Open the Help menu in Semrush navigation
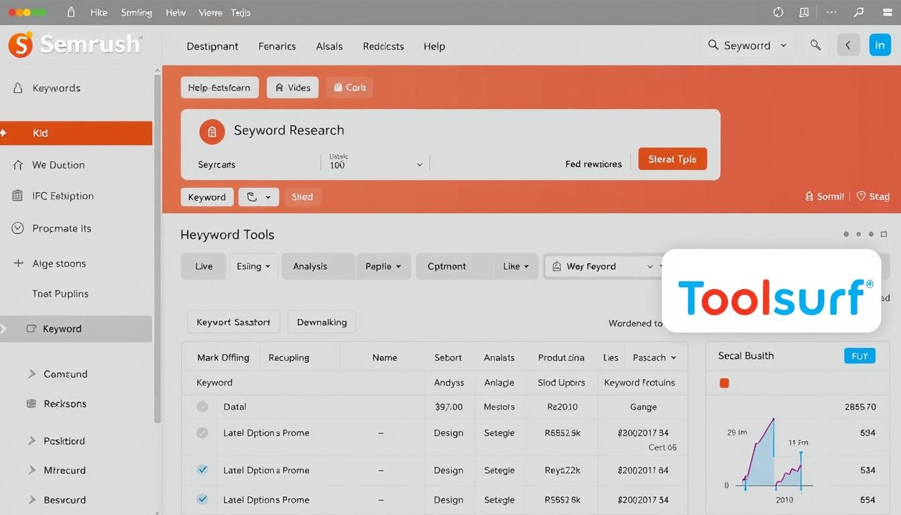The height and width of the screenshot is (515, 901). tap(434, 46)
